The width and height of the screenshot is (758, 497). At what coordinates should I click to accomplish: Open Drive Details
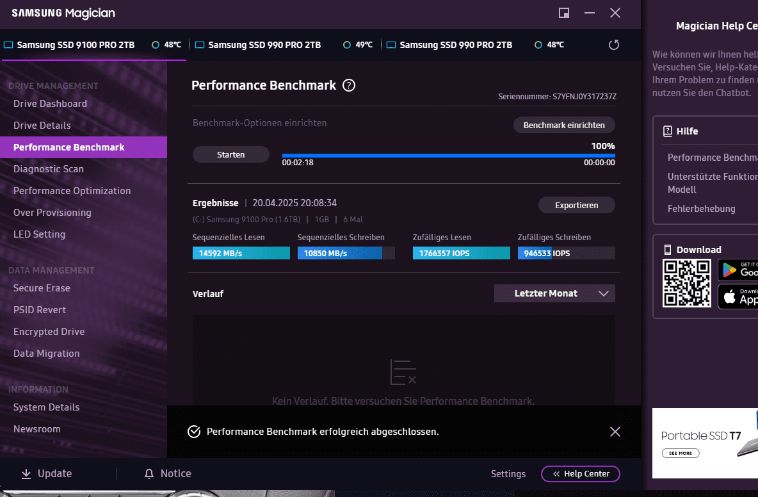(42, 126)
